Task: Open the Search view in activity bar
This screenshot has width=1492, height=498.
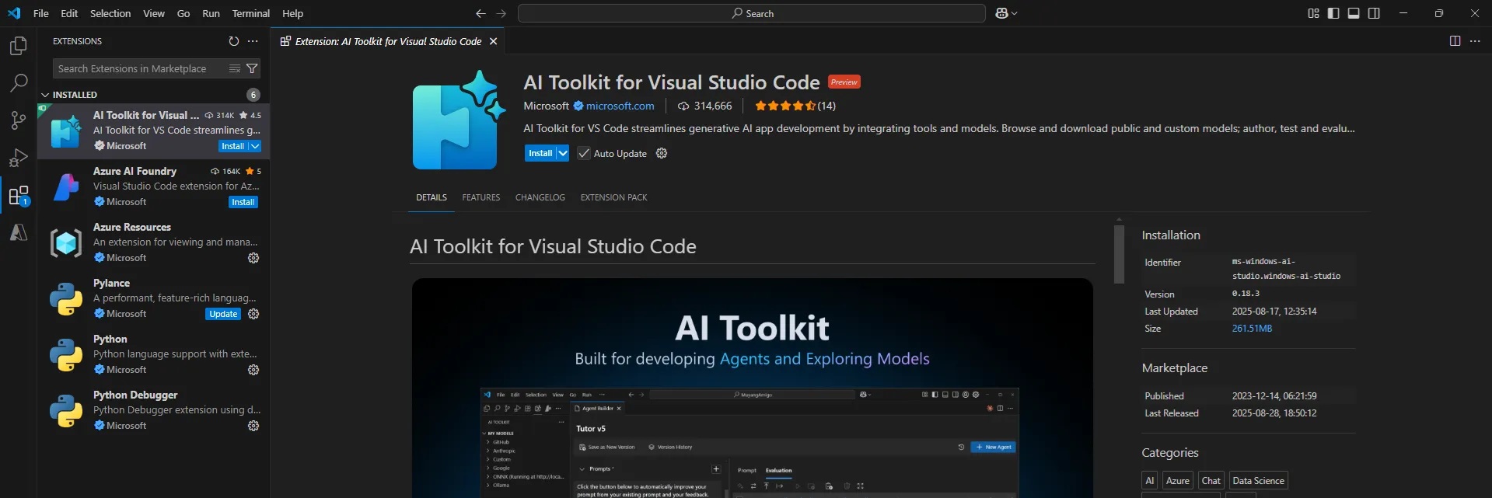Action: coord(19,82)
